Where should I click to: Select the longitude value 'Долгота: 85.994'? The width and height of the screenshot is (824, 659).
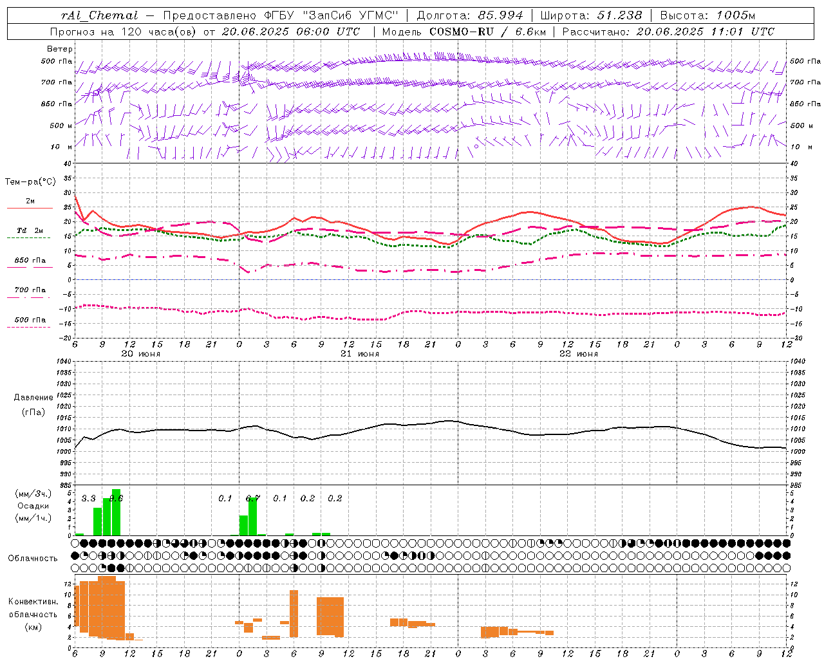click(x=470, y=15)
